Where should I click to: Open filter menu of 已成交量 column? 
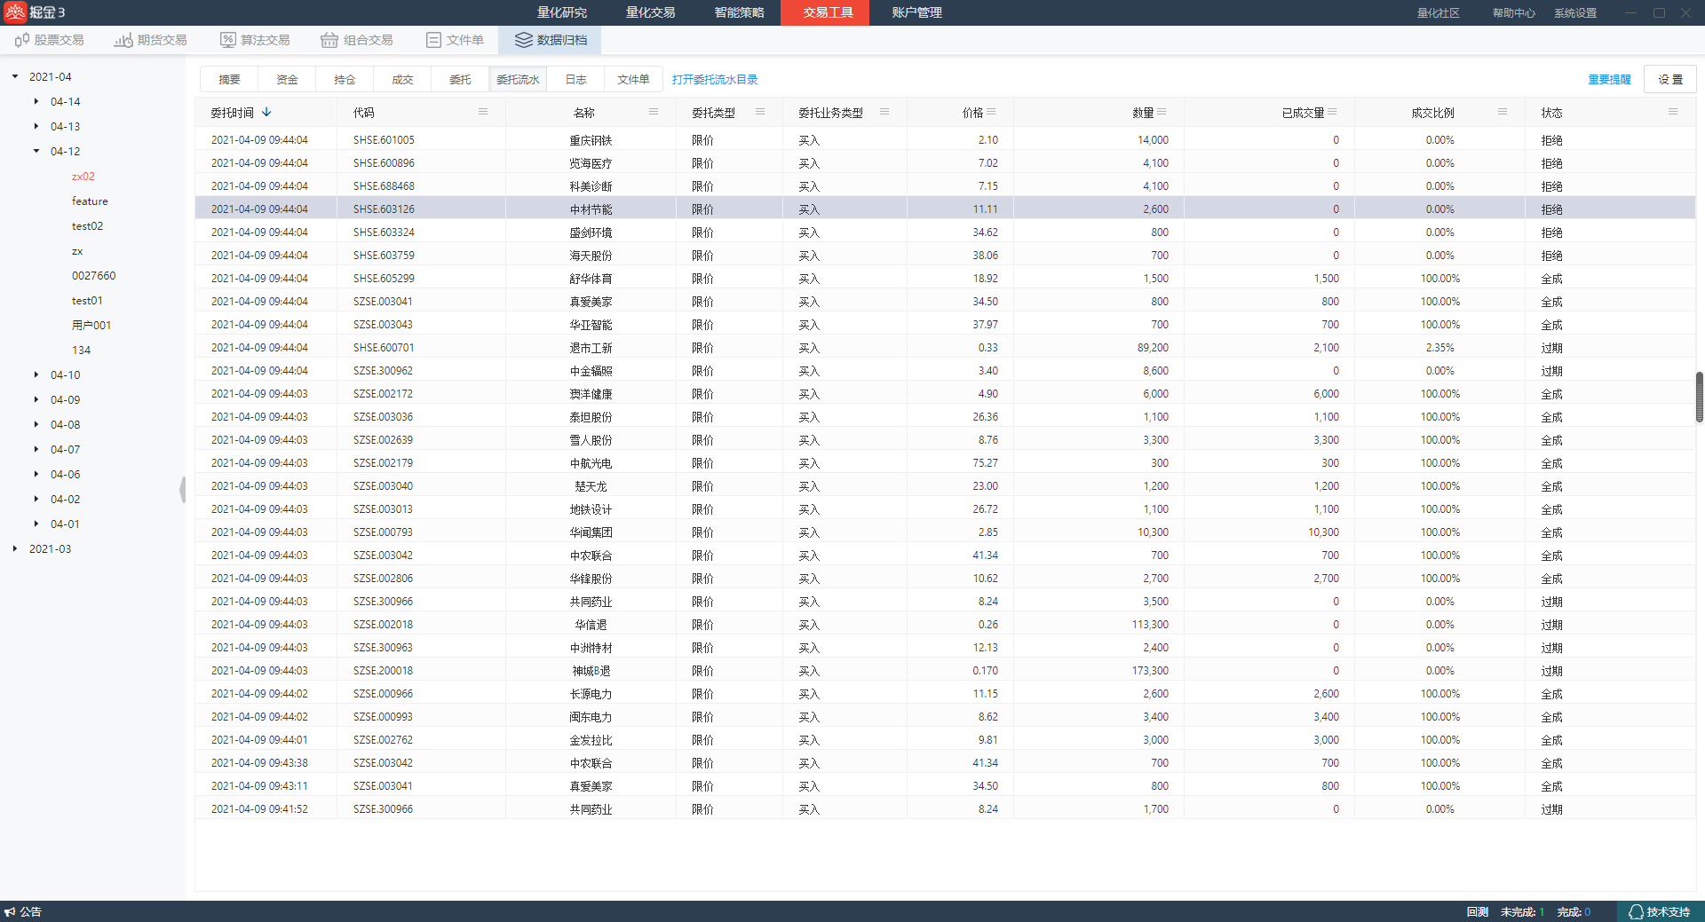[x=1332, y=112]
